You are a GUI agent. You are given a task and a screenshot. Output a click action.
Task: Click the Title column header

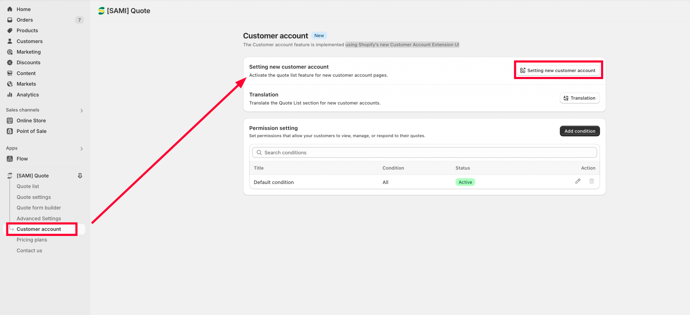(258, 168)
